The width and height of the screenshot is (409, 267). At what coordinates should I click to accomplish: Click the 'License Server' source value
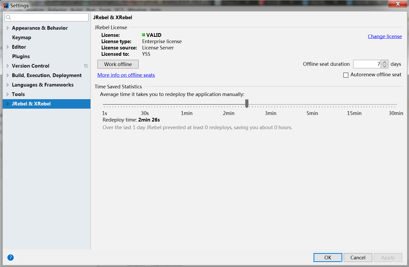coord(158,48)
